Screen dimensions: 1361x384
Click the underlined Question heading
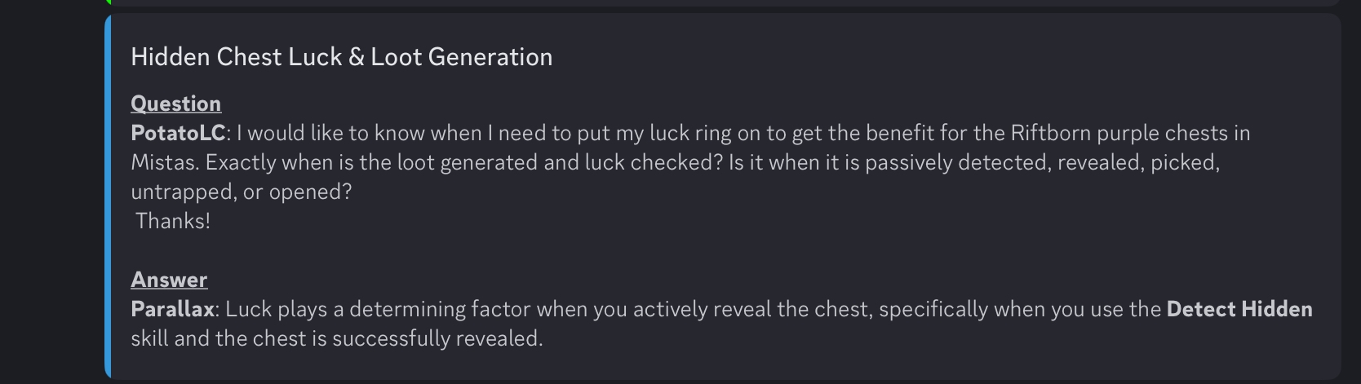[x=176, y=104]
